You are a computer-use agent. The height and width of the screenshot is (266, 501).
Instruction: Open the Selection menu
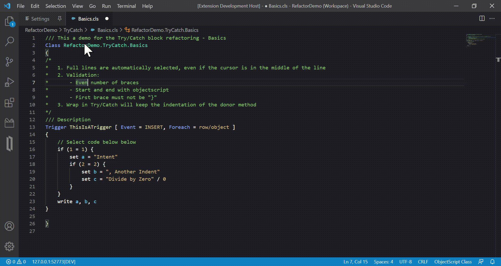click(x=56, y=6)
